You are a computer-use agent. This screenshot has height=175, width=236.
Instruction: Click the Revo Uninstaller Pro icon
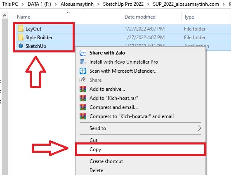tap(83, 62)
